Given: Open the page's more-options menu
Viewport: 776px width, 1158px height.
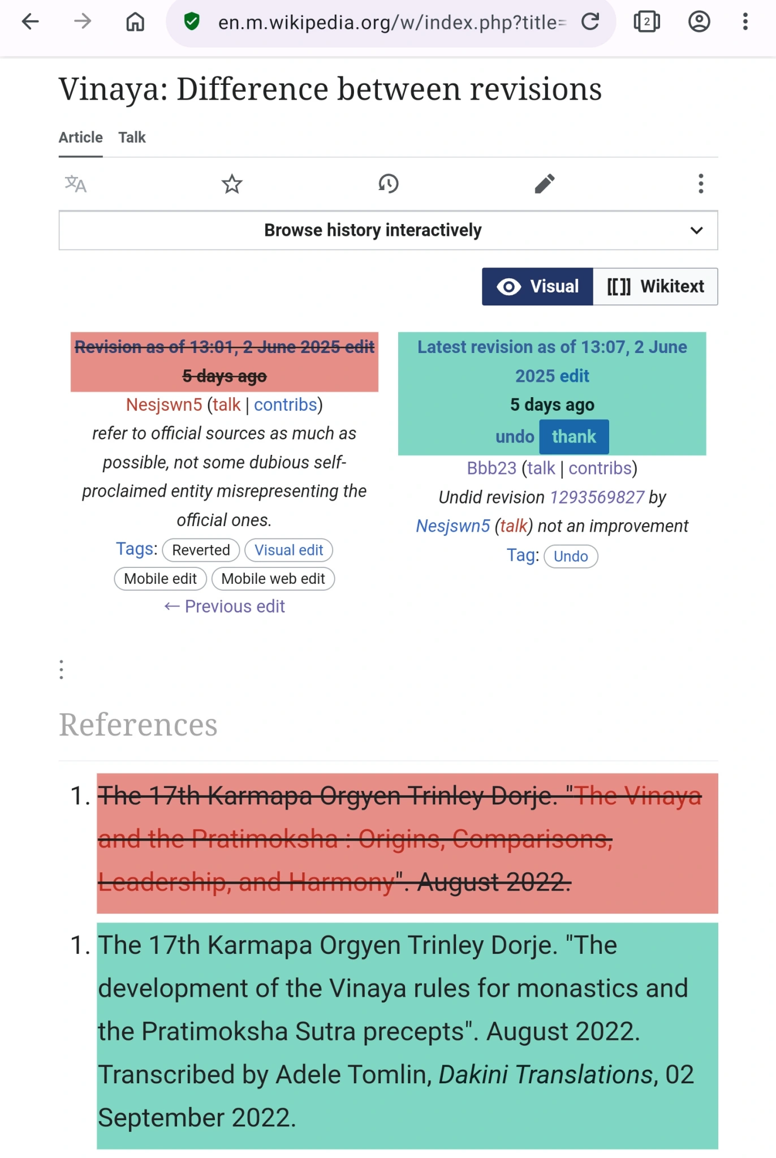Looking at the screenshot, I should pyautogui.click(x=701, y=184).
